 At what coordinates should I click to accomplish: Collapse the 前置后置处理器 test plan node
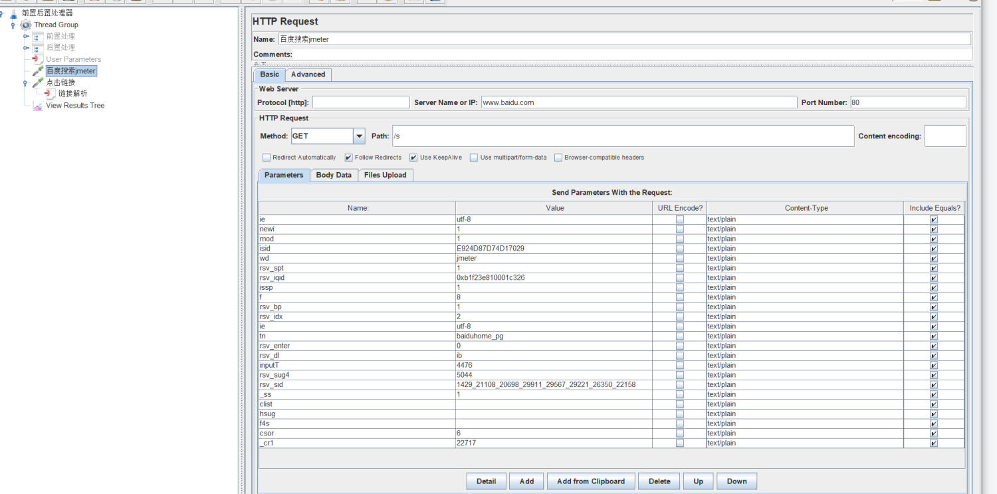(x=2, y=13)
